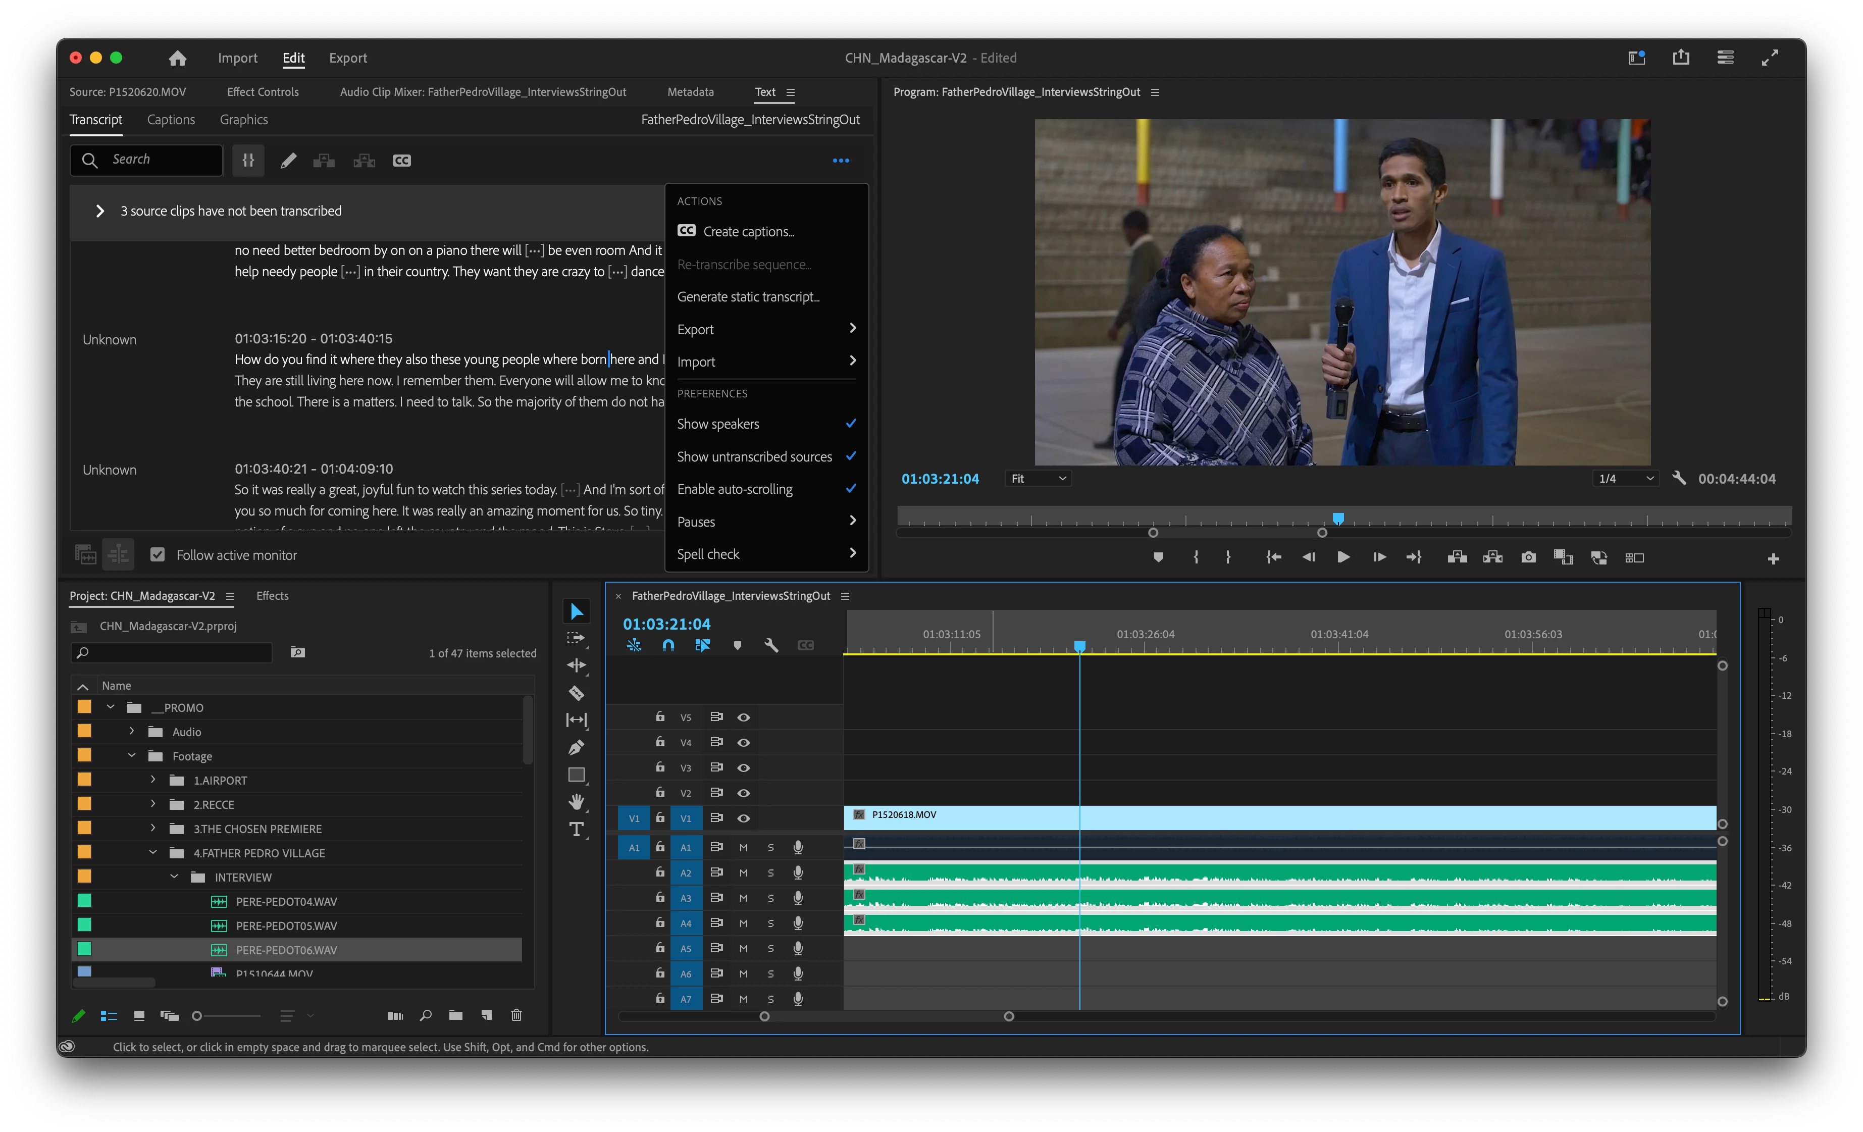Toggle the timeline snap magnet icon
The image size is (1863, 1132).
[x=668, y=645]
